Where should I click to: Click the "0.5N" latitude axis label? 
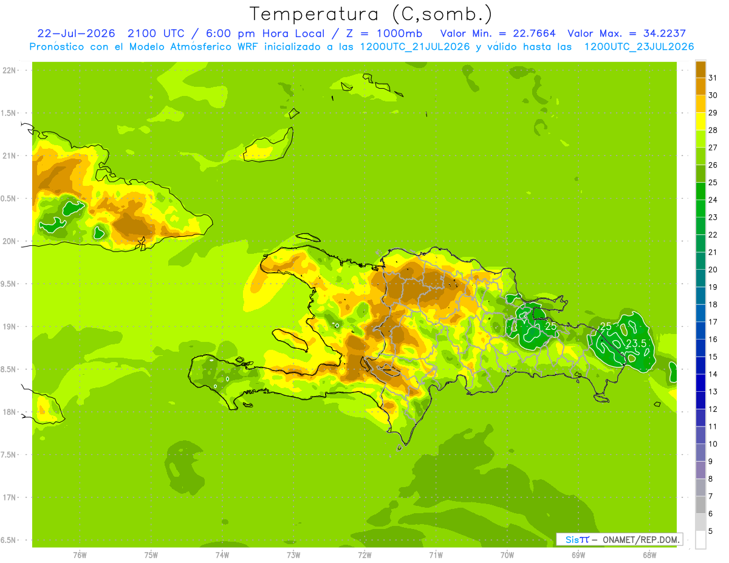click(x=9, y=199)
